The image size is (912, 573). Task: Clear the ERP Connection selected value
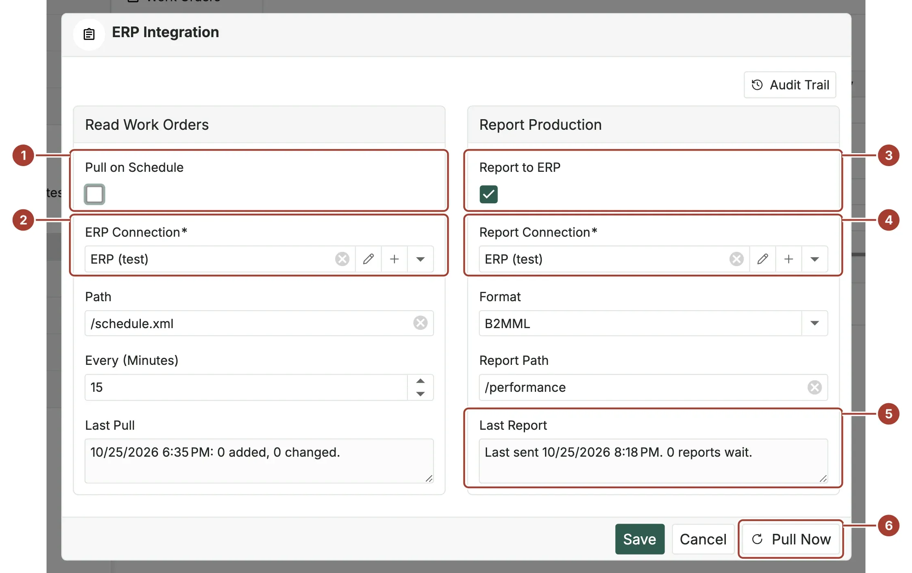[x=342, y=259]
